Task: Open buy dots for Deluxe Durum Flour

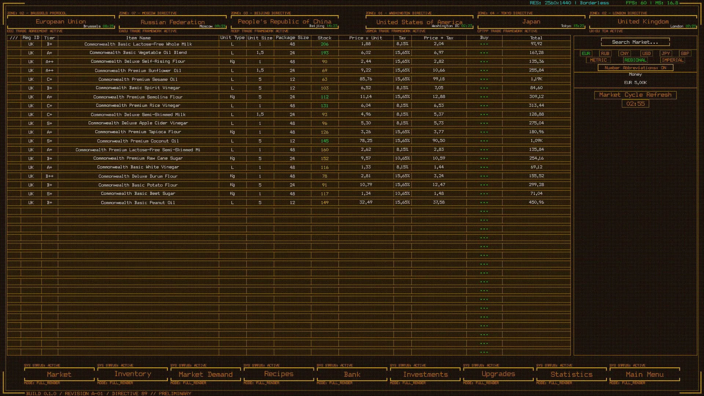Action: [x=484, y=176]
